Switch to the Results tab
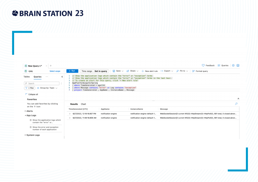 point(74,104)
